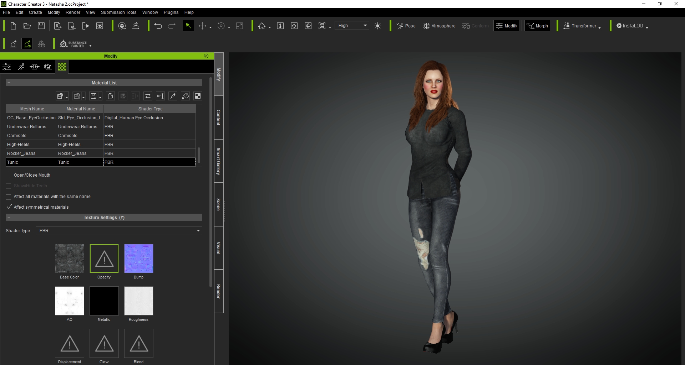
Task: Toggle the Morph button in toolbar
Action: click(537, 26)
